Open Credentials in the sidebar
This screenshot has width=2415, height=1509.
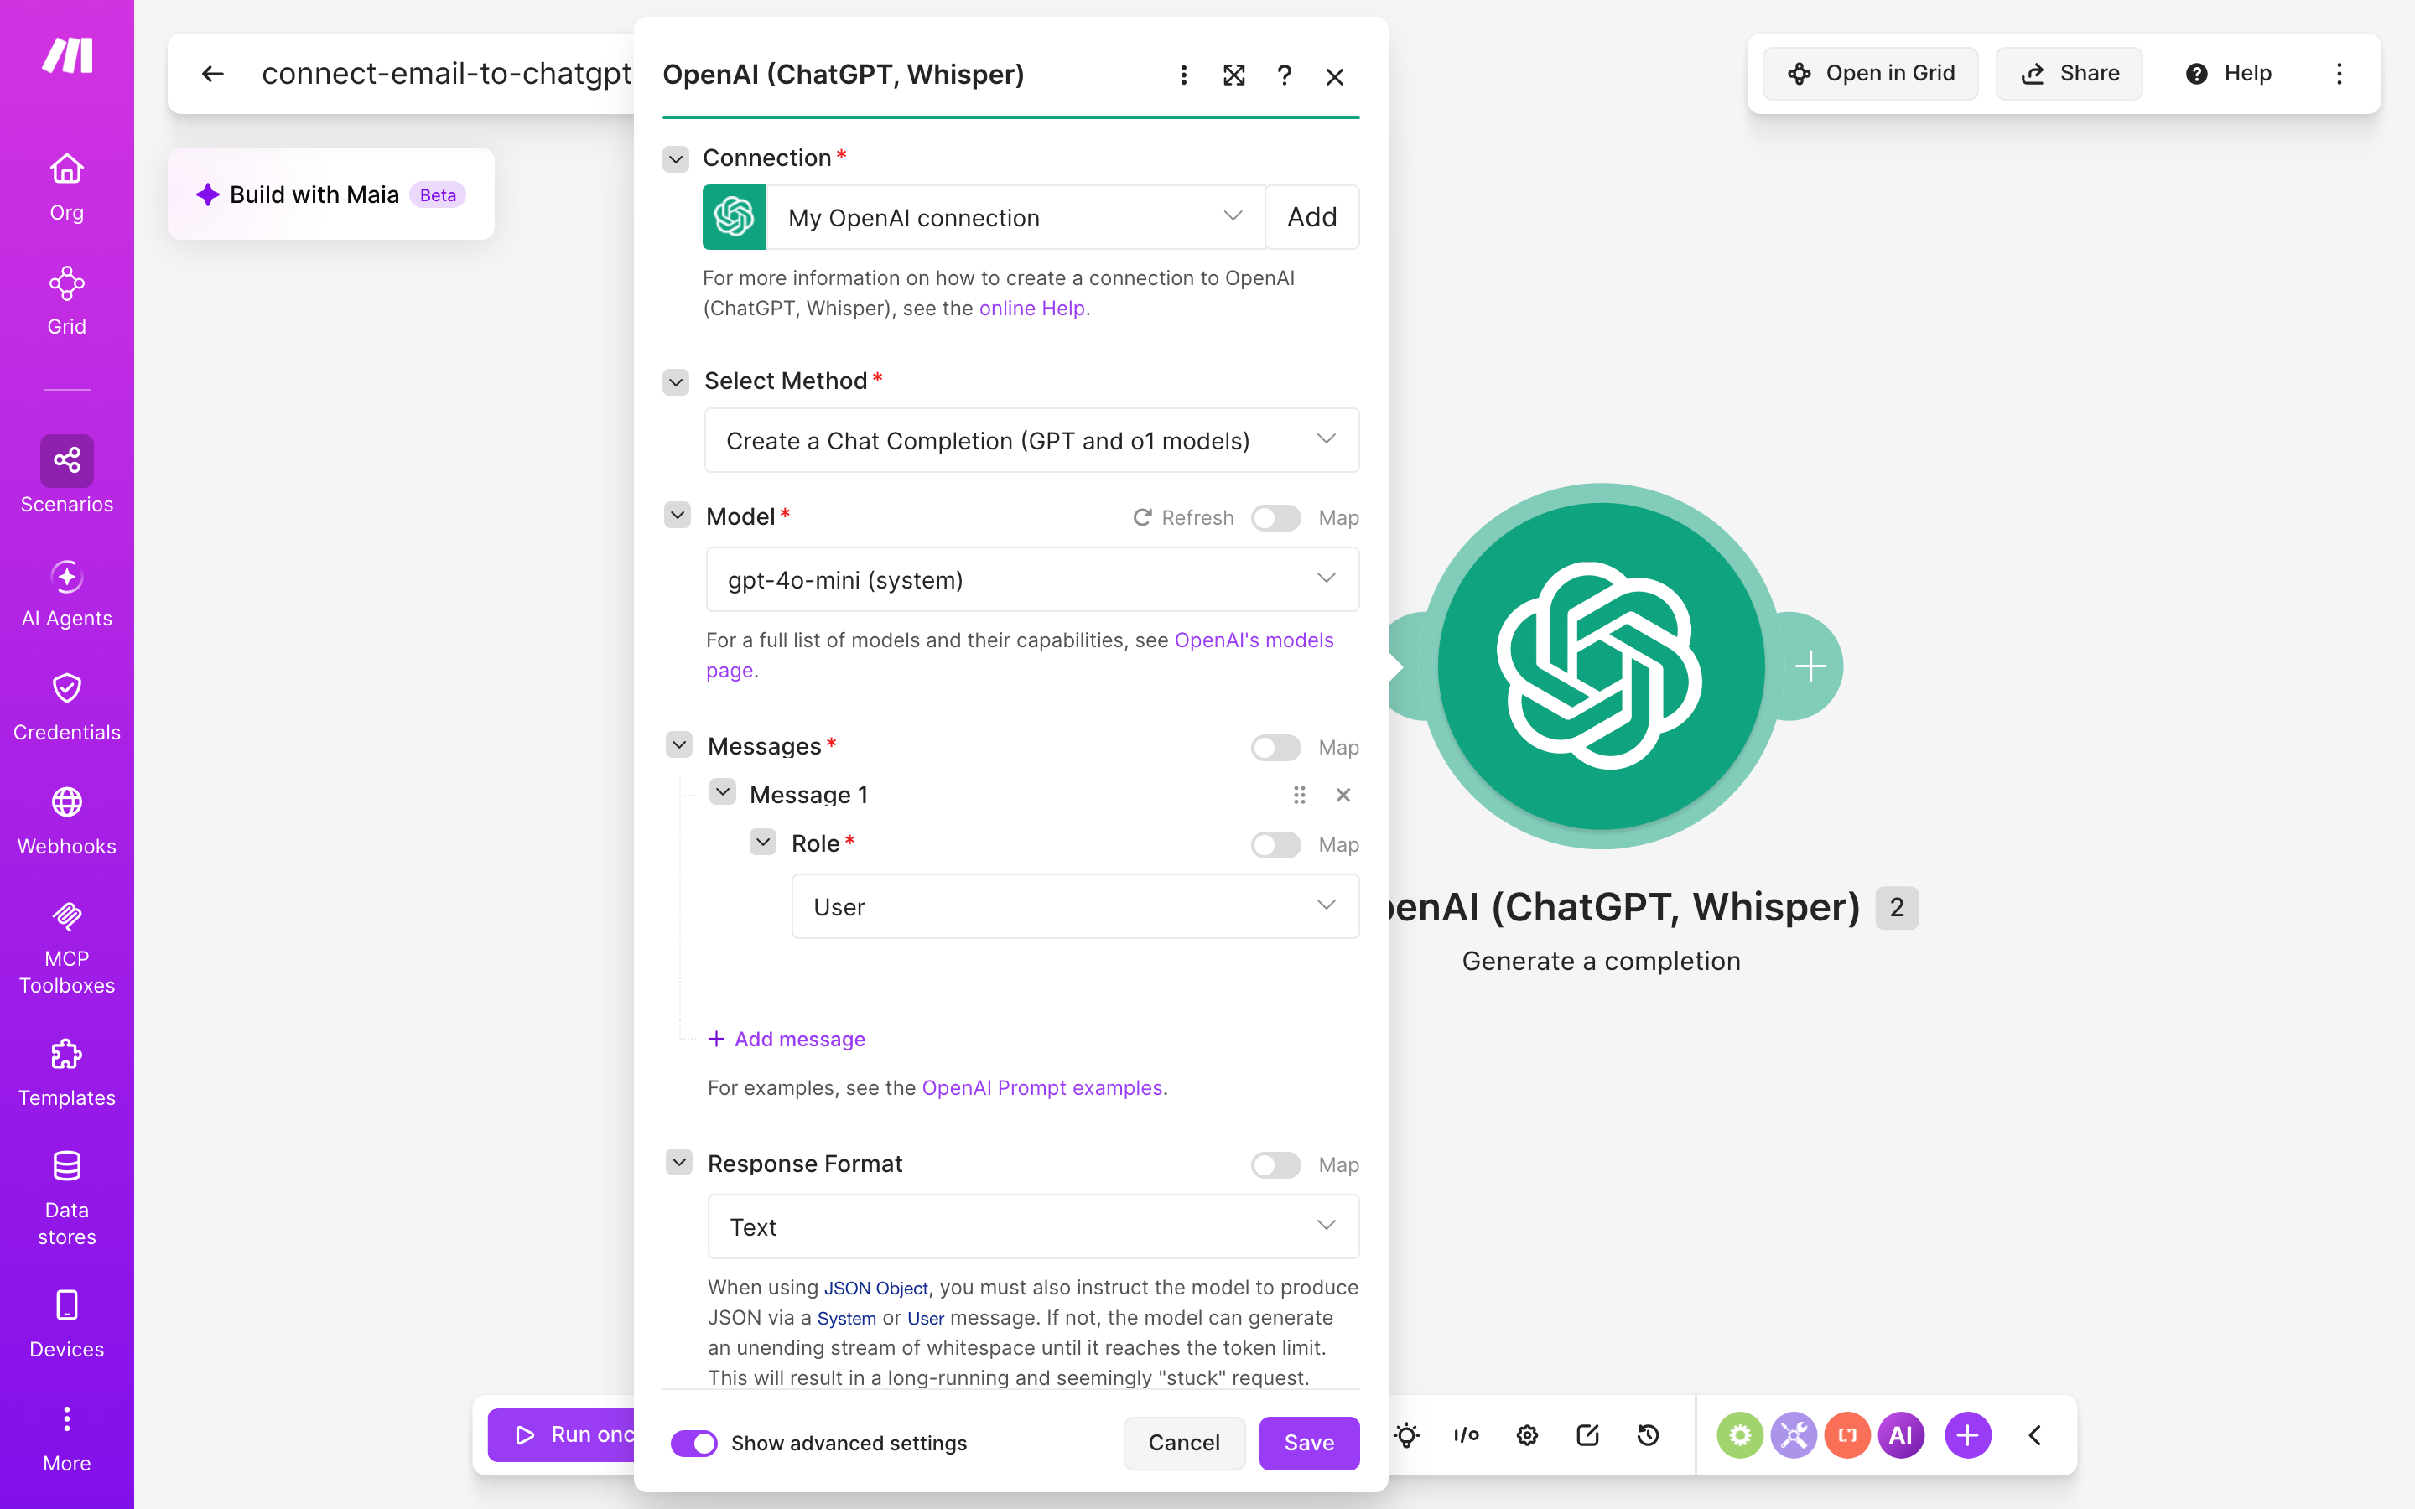coord(67,708)
